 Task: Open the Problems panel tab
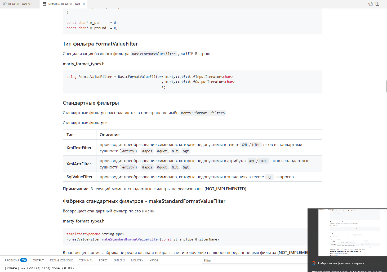[x=12, y=260]
